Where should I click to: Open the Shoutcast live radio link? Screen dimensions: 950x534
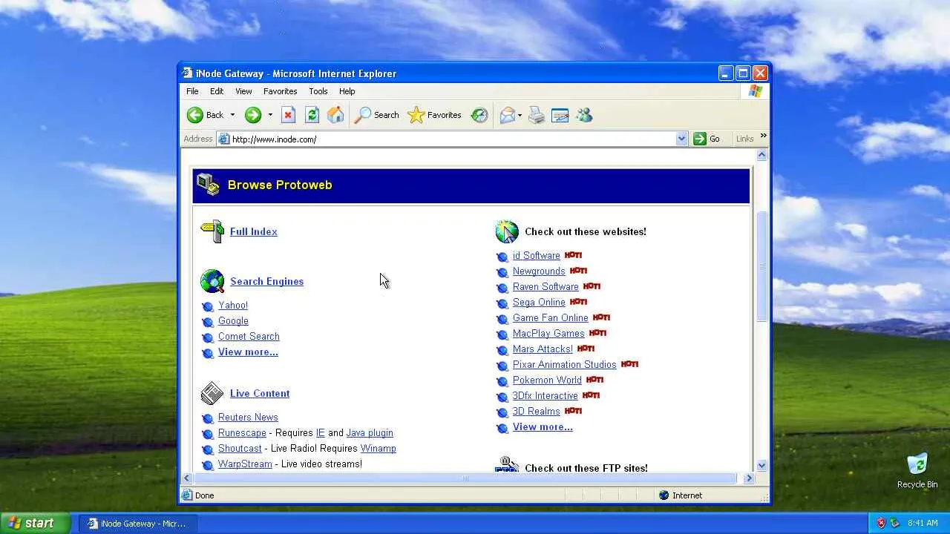click(x=240, y=449)
